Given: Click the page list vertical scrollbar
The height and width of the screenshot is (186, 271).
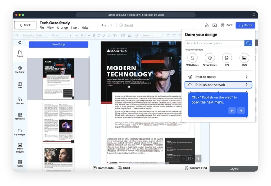Looking at the screenshot, I should tap(89, 81).
